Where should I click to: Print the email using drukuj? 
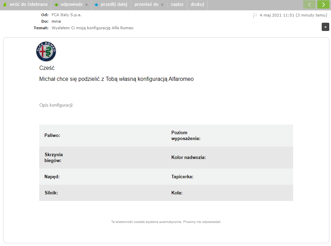197,4
